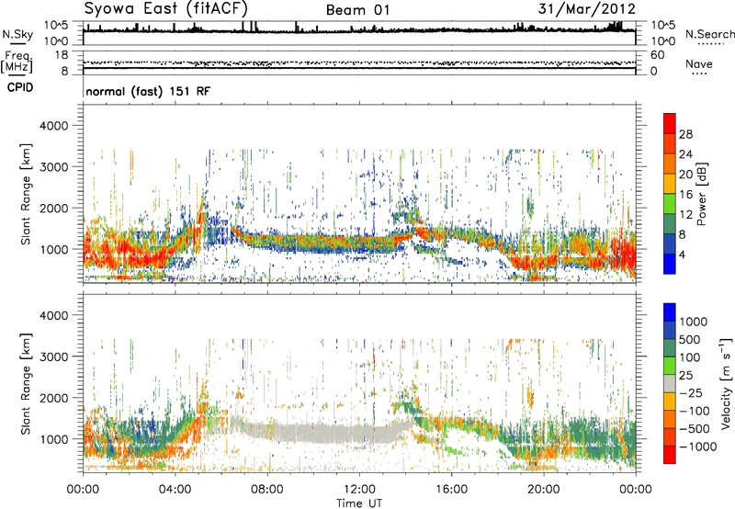Select the "Syowa East (fitACF)" title
735x509 pixels.
click(166, 9)
